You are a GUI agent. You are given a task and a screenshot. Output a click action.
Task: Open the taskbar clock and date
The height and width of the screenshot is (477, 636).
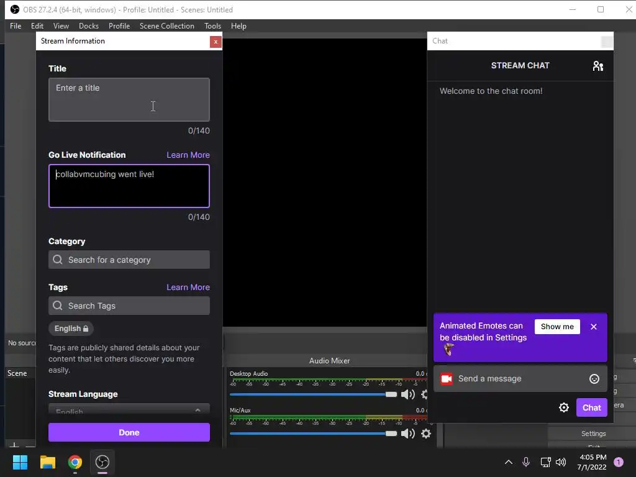click(592, 462)
